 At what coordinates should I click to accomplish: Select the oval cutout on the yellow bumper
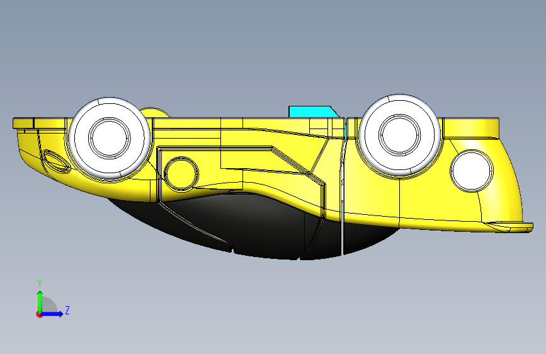55,161
